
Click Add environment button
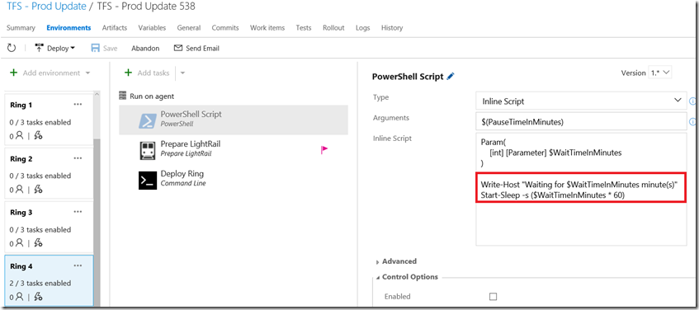(x=45, y=73)
